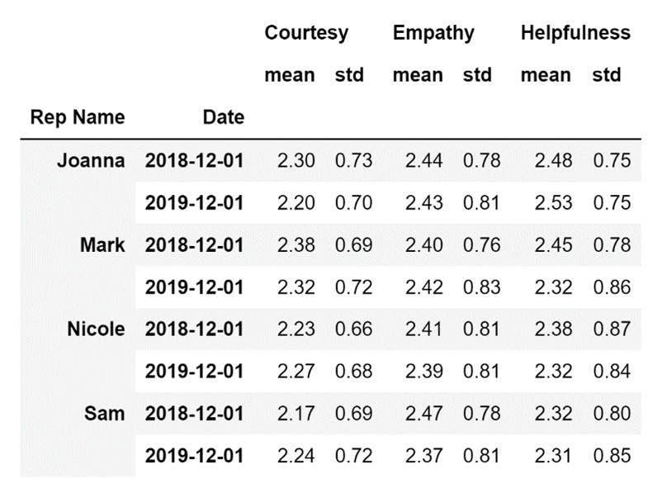662x488 pixels.
Task: Click Nicole's 2018 Courtesy std value 0.66
Action: pyautogui.click(x=352, y=329)
